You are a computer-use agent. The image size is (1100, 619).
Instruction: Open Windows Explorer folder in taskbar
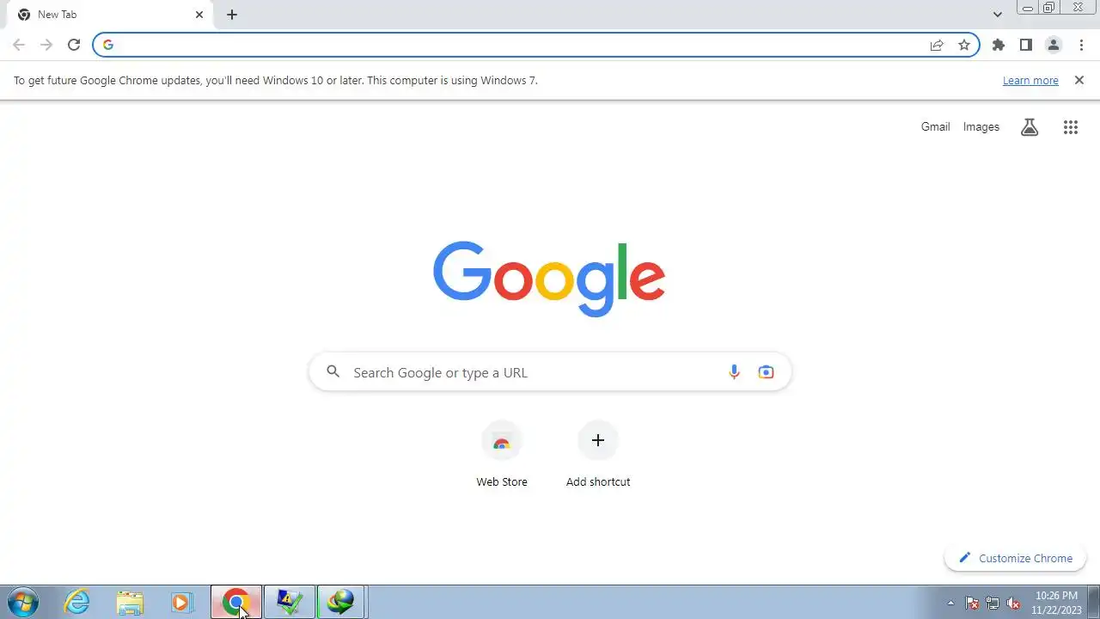pos(130,602)
